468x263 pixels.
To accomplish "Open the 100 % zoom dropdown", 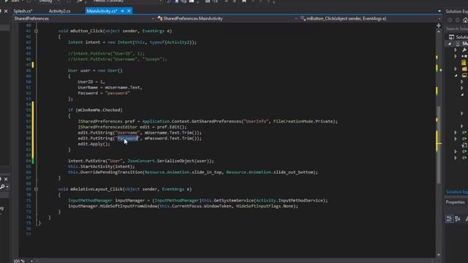I will (31, 261).
